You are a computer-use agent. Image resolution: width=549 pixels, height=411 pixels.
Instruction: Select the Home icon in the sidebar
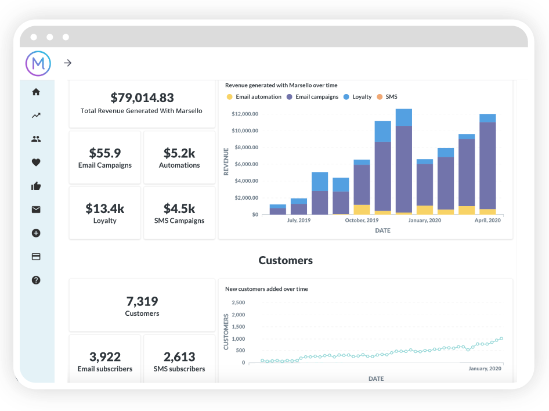36,92
